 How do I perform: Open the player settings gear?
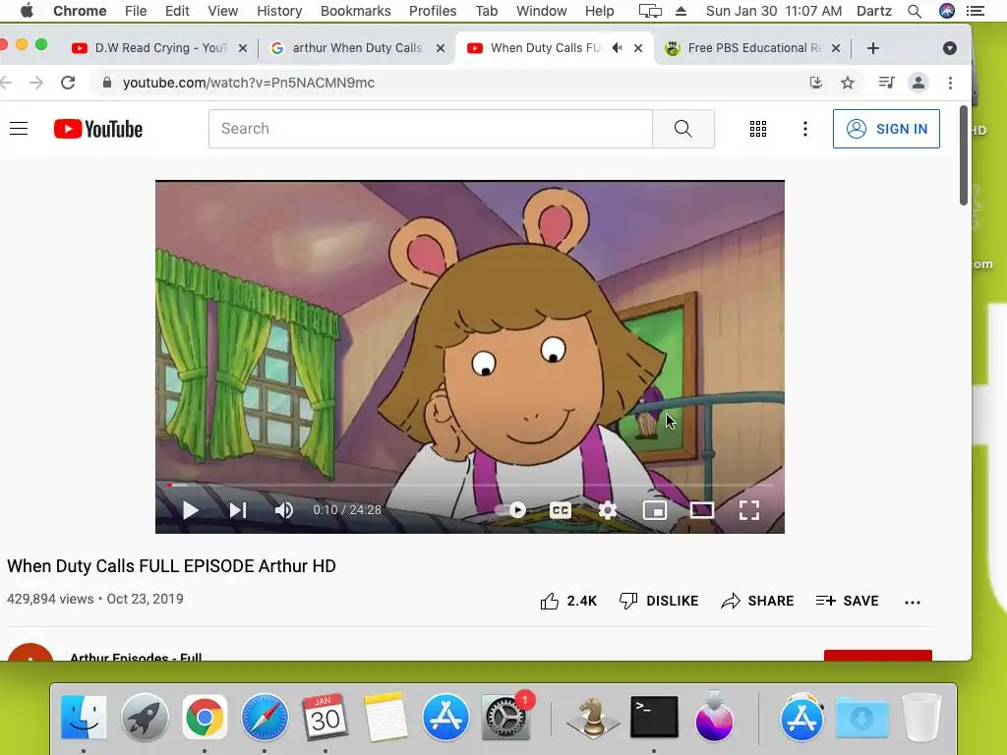point(607,510)
